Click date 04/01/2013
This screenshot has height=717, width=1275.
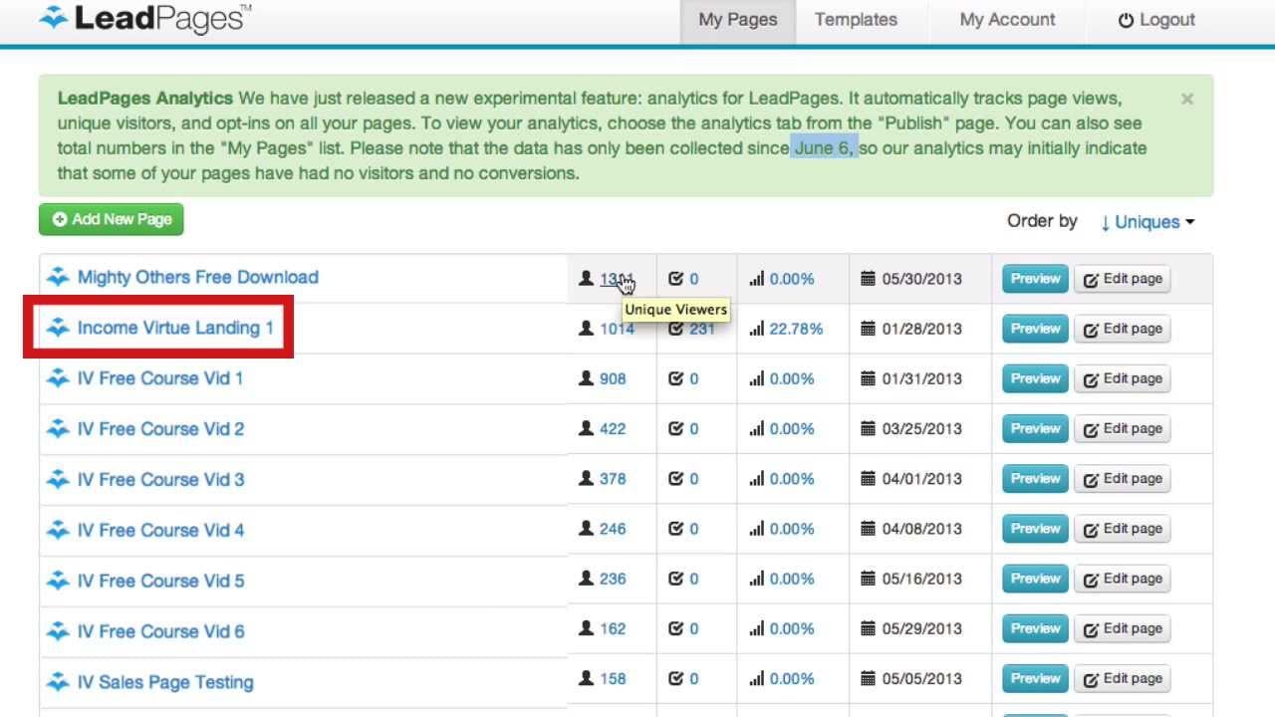(x=921, y=478)
